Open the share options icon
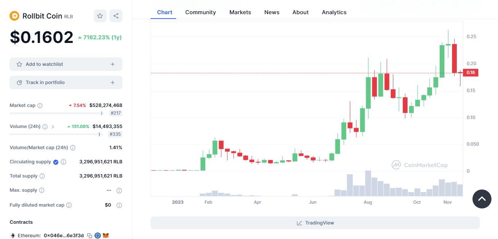The height and width of the screenshot is (239, 498). (116, 16)
